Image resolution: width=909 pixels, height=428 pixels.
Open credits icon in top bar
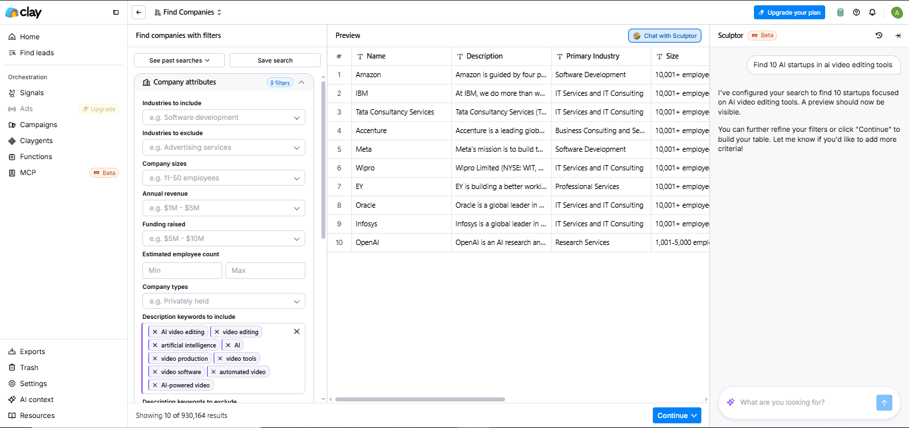(840, 12)
